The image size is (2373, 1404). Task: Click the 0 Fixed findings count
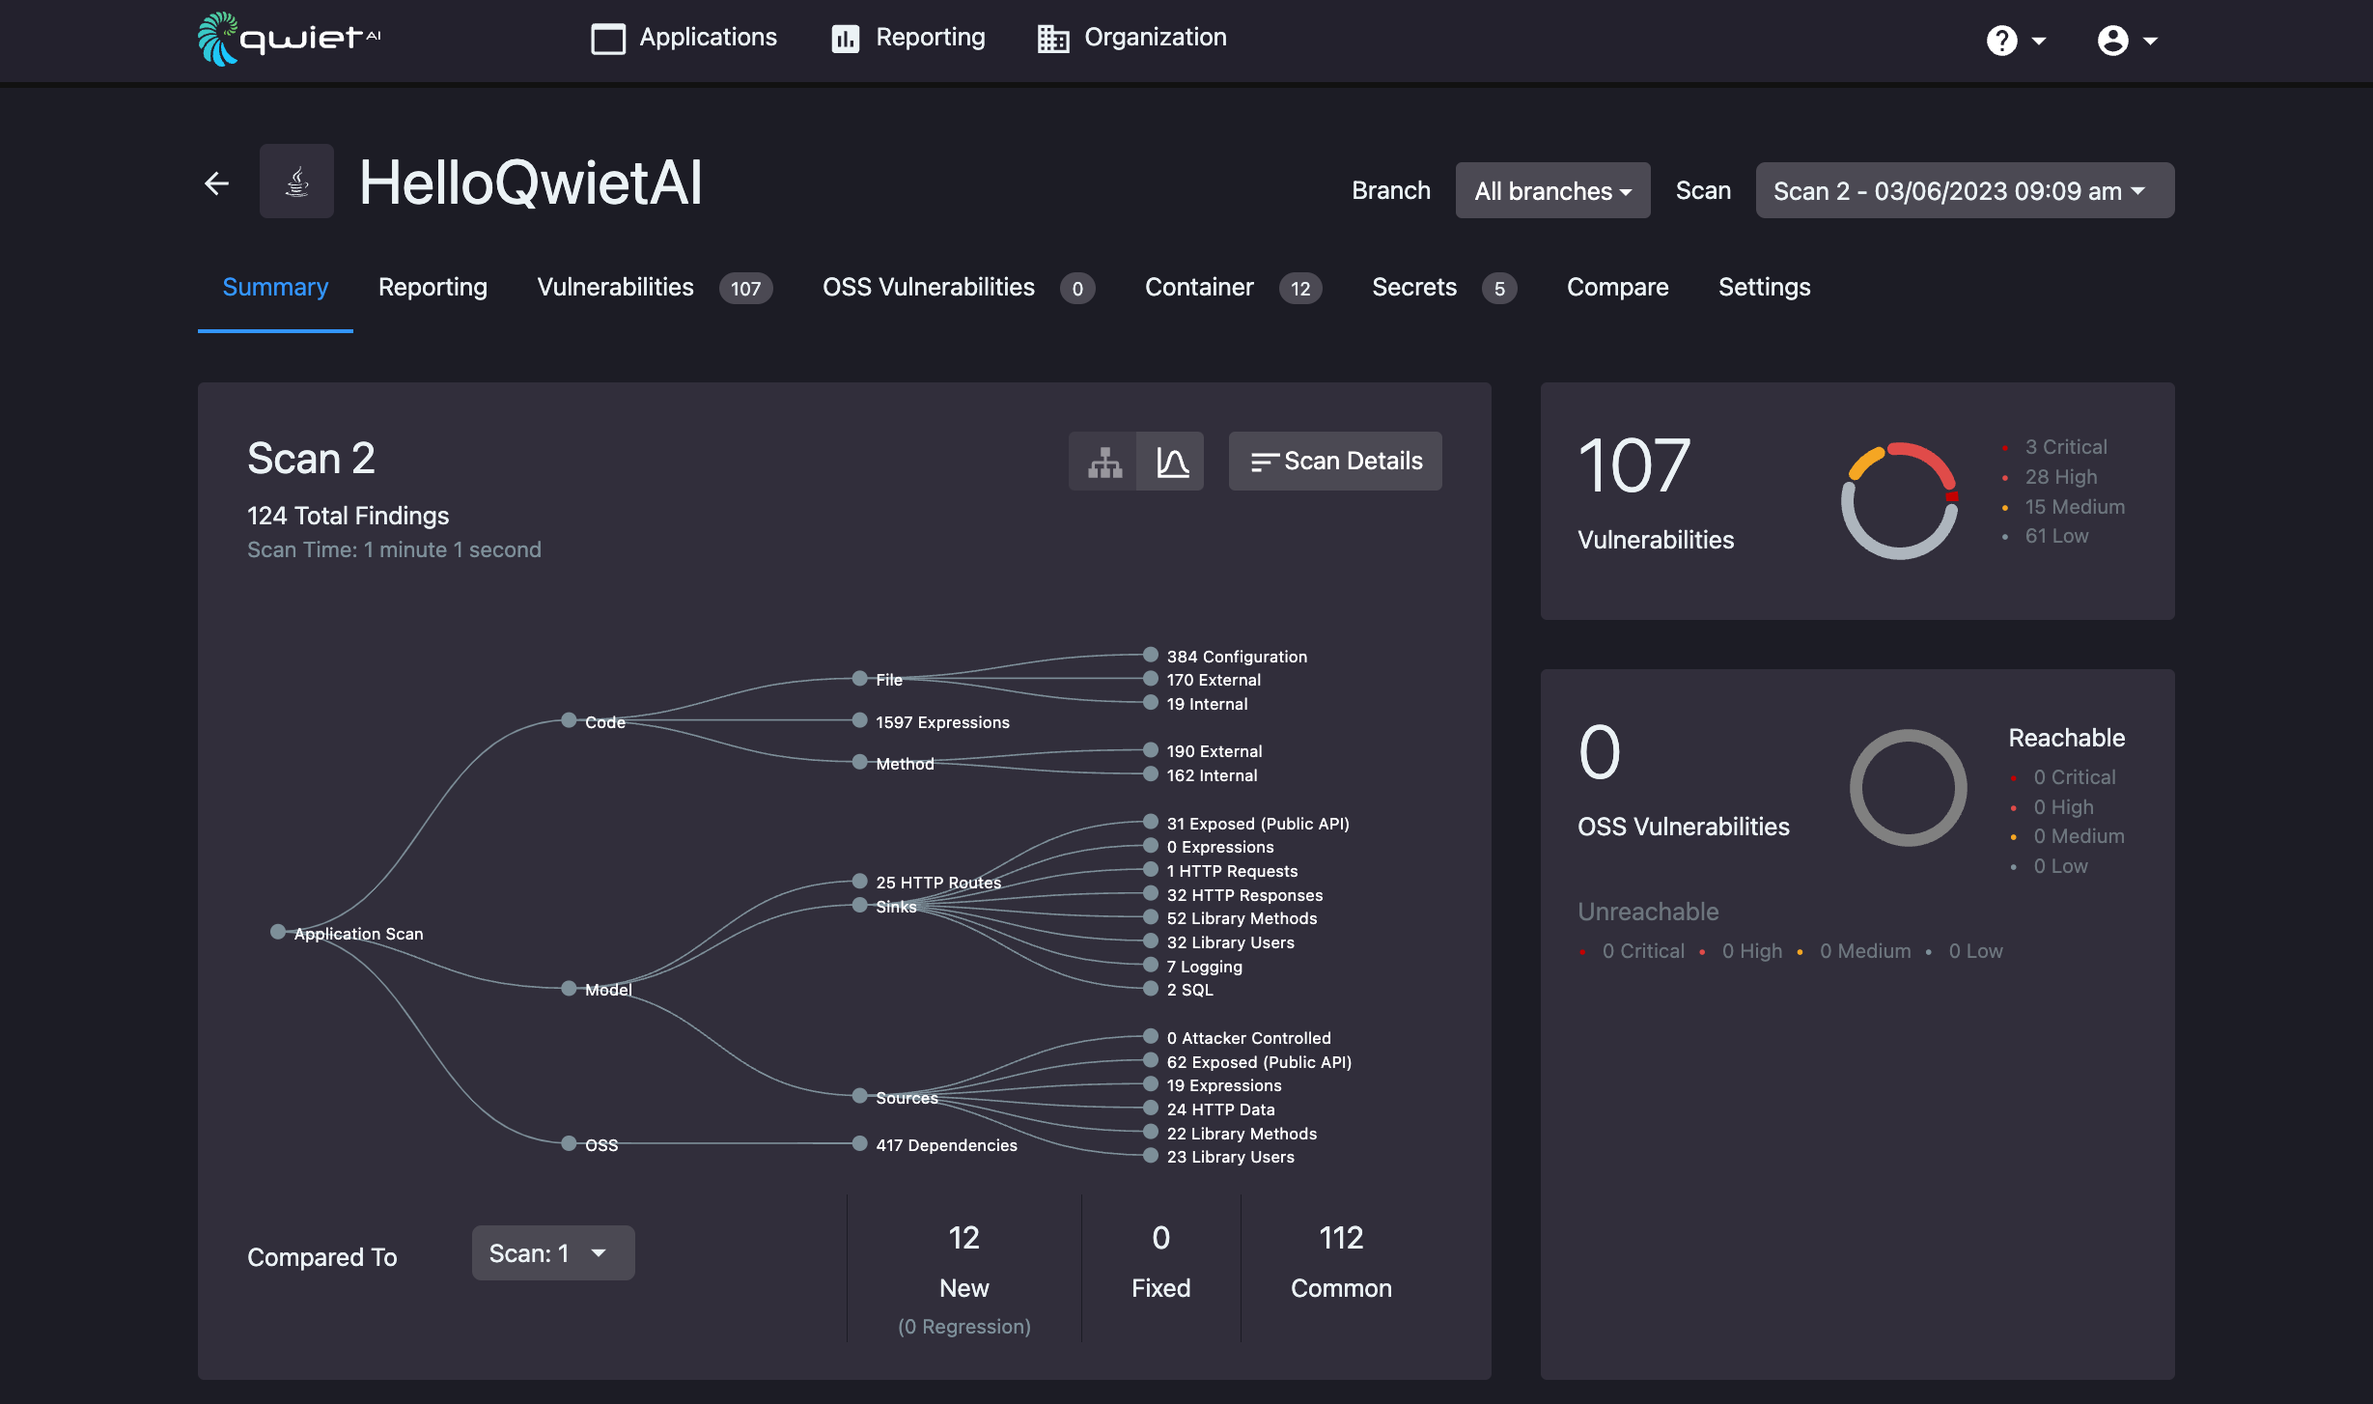coord(1160,1238)
